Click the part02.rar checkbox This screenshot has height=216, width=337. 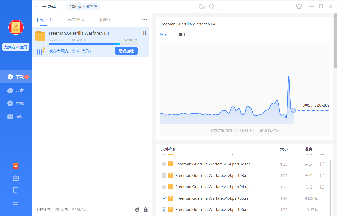pos(164,164)
